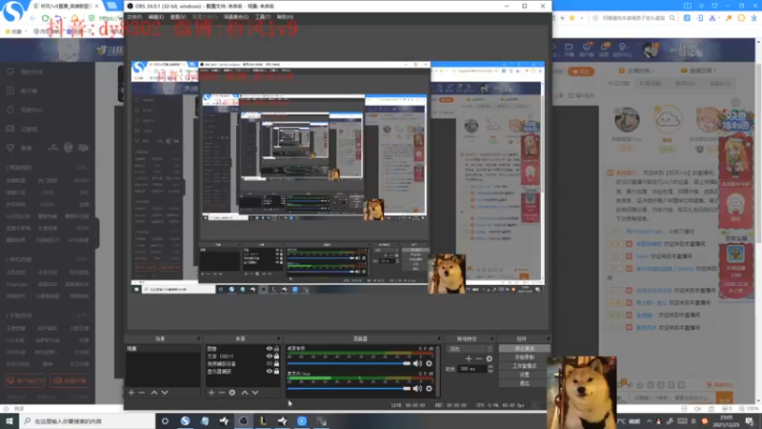Open the League of Legends taskbar icon
This screenshot has height=429, width=762.
click(x=263, y=421)
